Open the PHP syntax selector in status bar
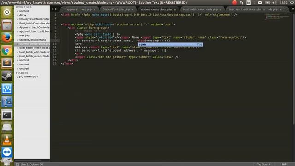Viewport: 295px width, 166px height. 284,164
